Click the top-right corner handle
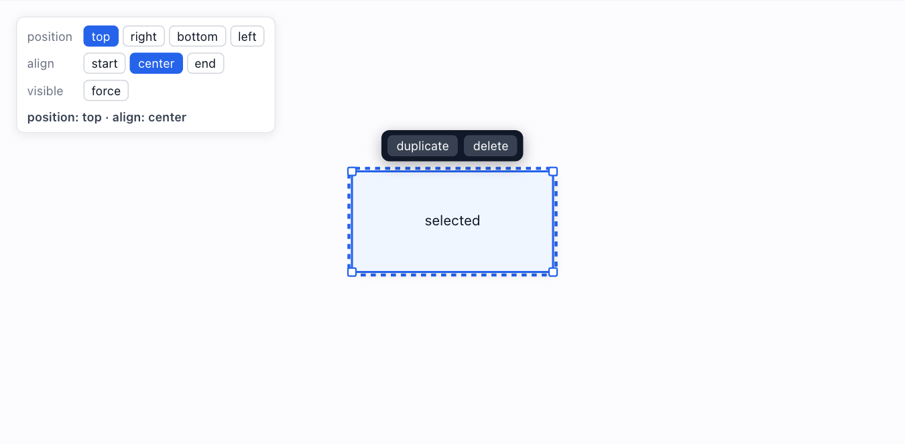 (553, 172)
